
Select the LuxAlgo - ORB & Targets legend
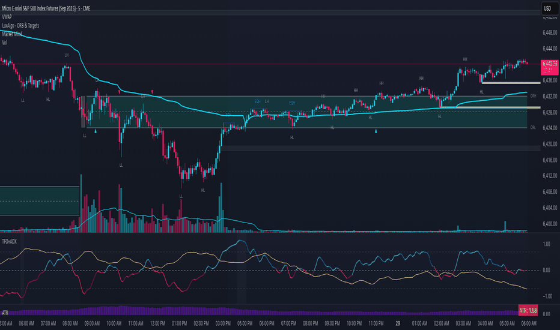20,25
